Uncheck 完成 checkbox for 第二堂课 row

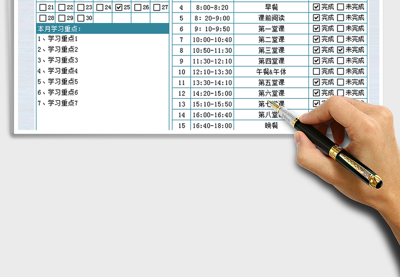pos(316,39)
